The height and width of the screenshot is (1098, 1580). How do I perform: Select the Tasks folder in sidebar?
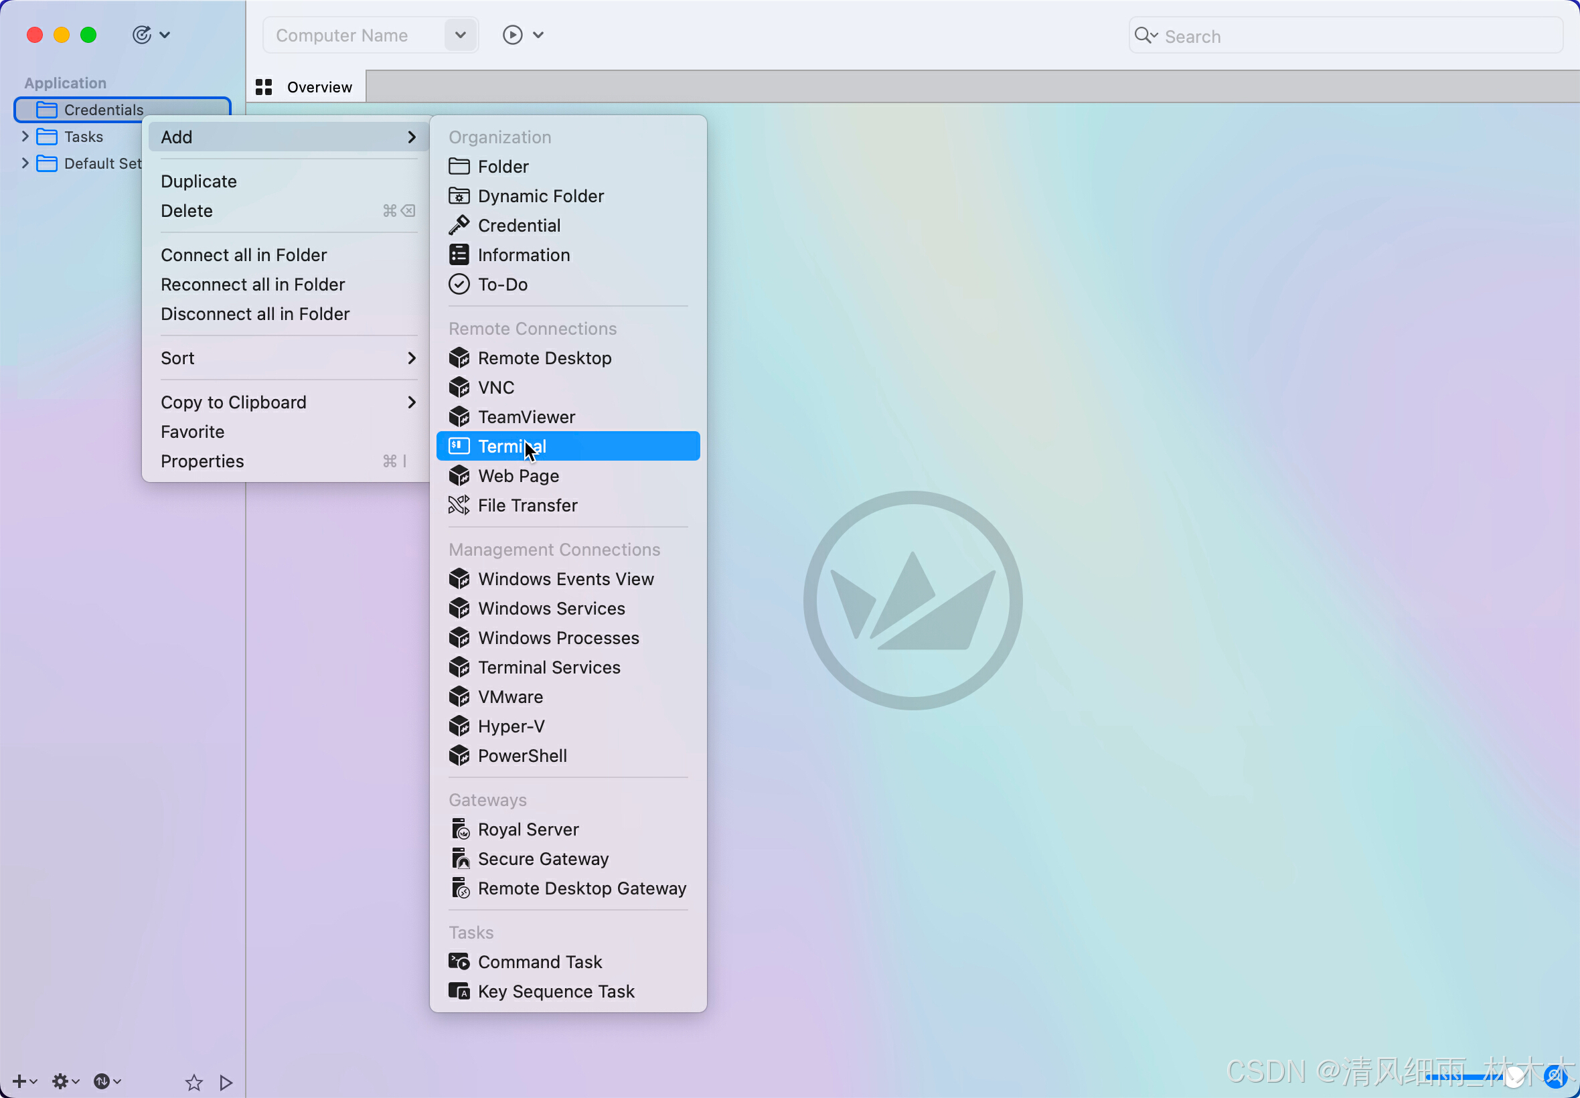[x=82, y=136]
